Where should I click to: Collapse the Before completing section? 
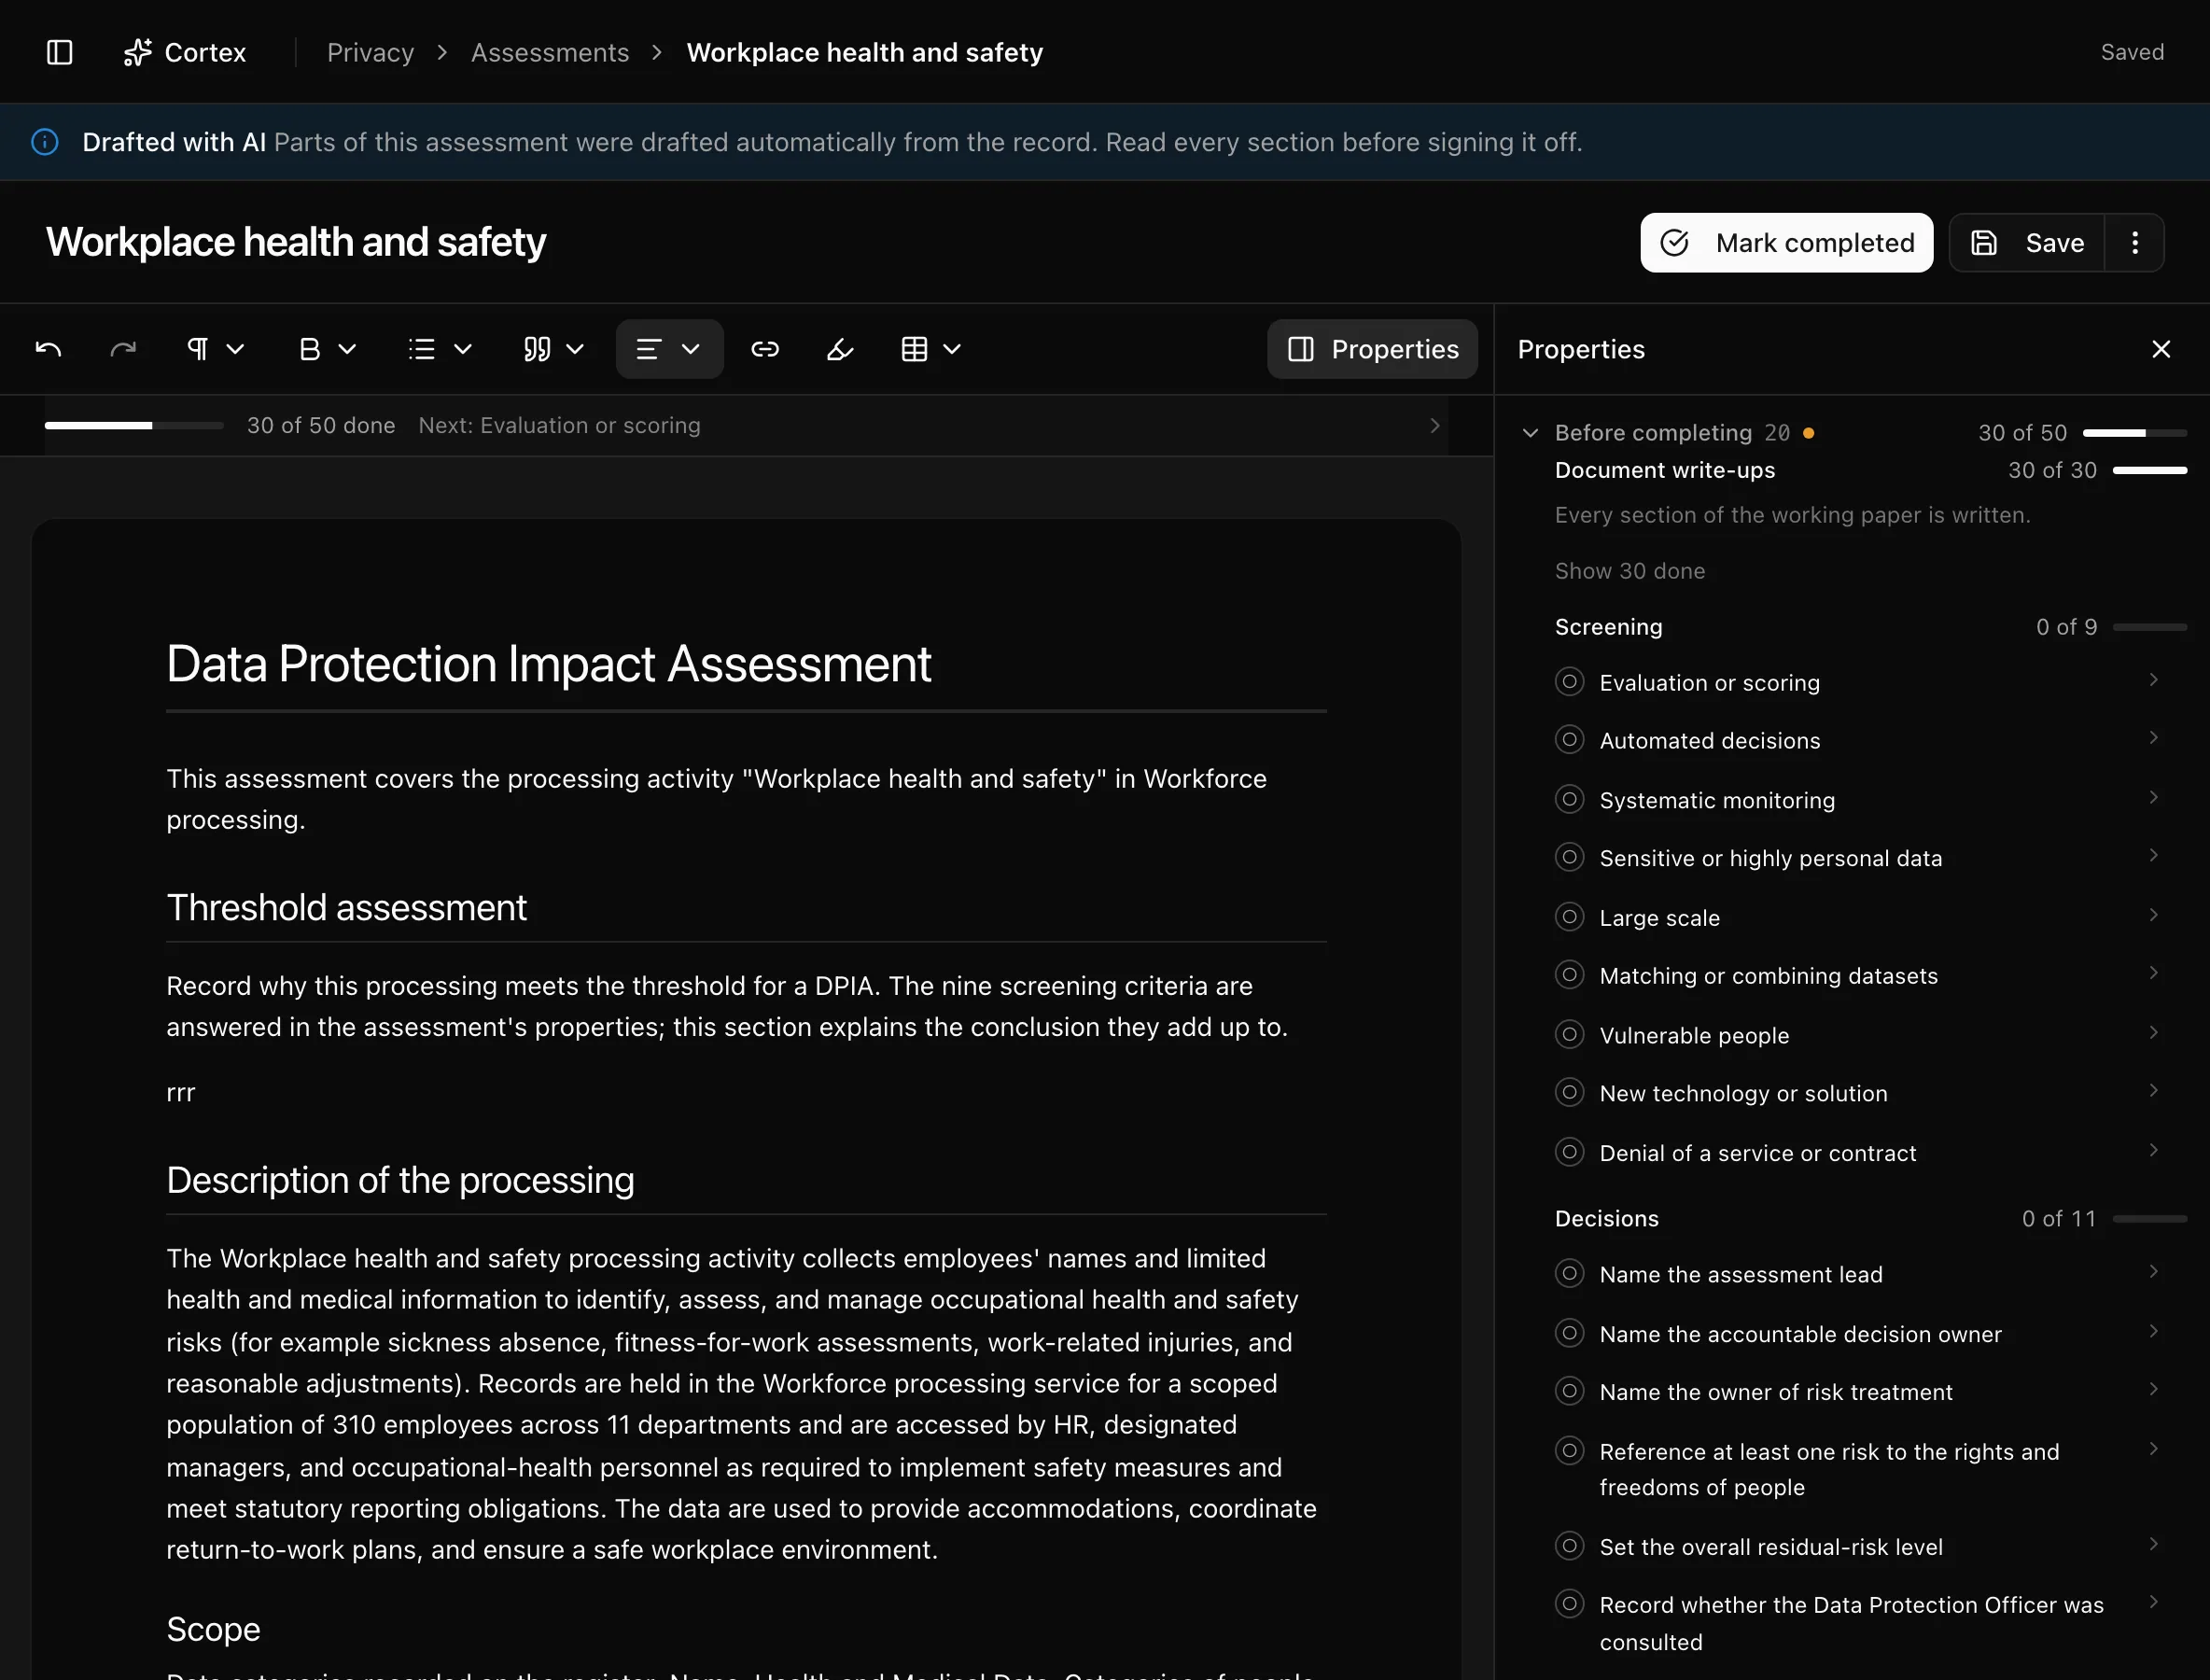[x=1530, y=433]
